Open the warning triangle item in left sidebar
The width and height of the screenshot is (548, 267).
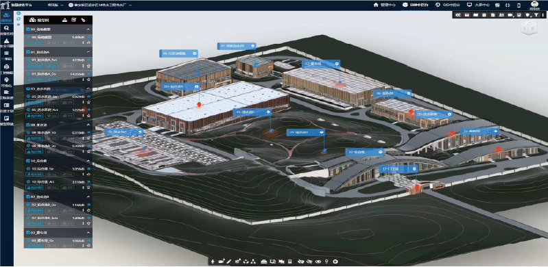click(7, 43)
